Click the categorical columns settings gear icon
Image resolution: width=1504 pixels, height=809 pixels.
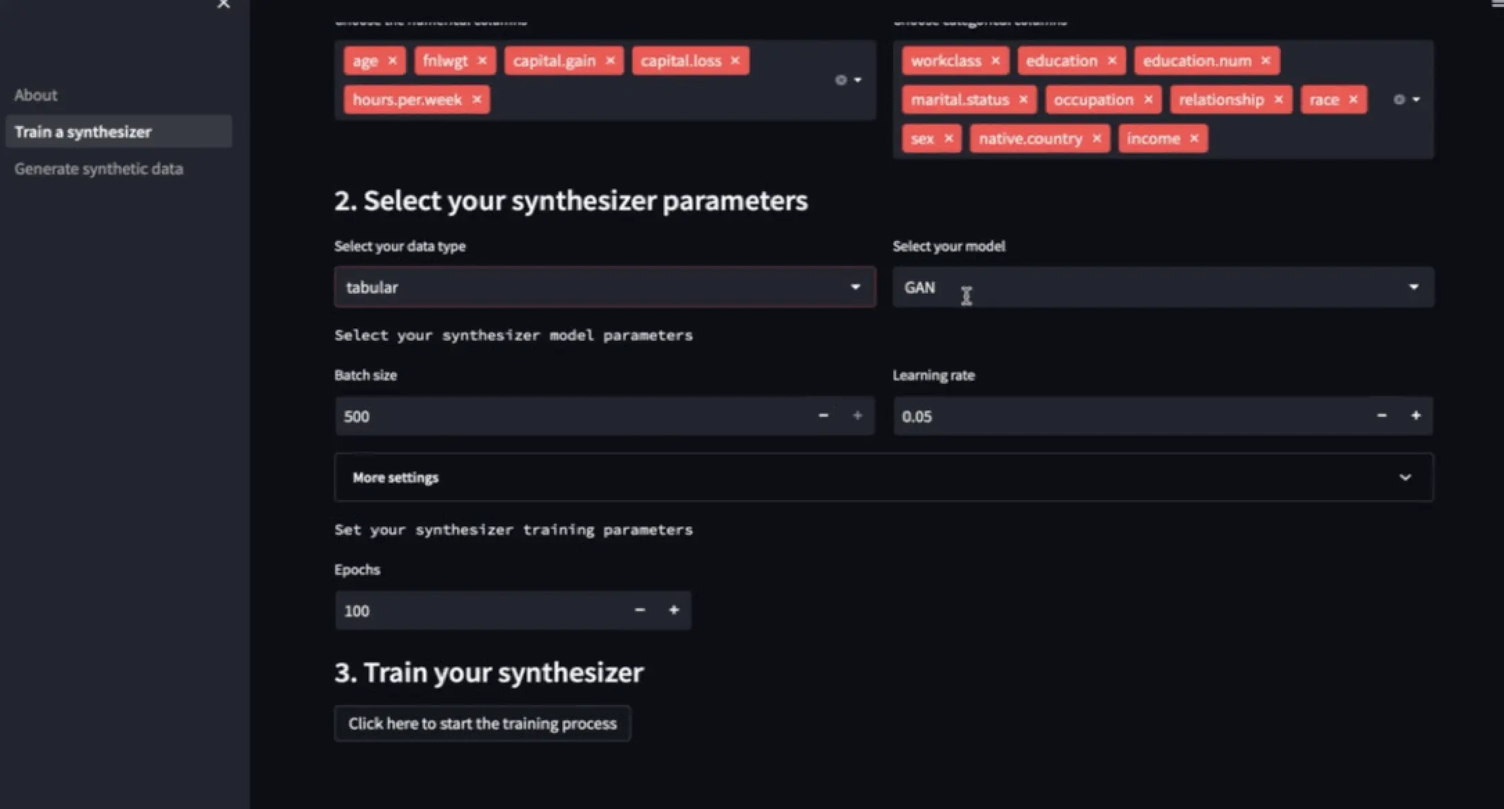point(1400,98)
